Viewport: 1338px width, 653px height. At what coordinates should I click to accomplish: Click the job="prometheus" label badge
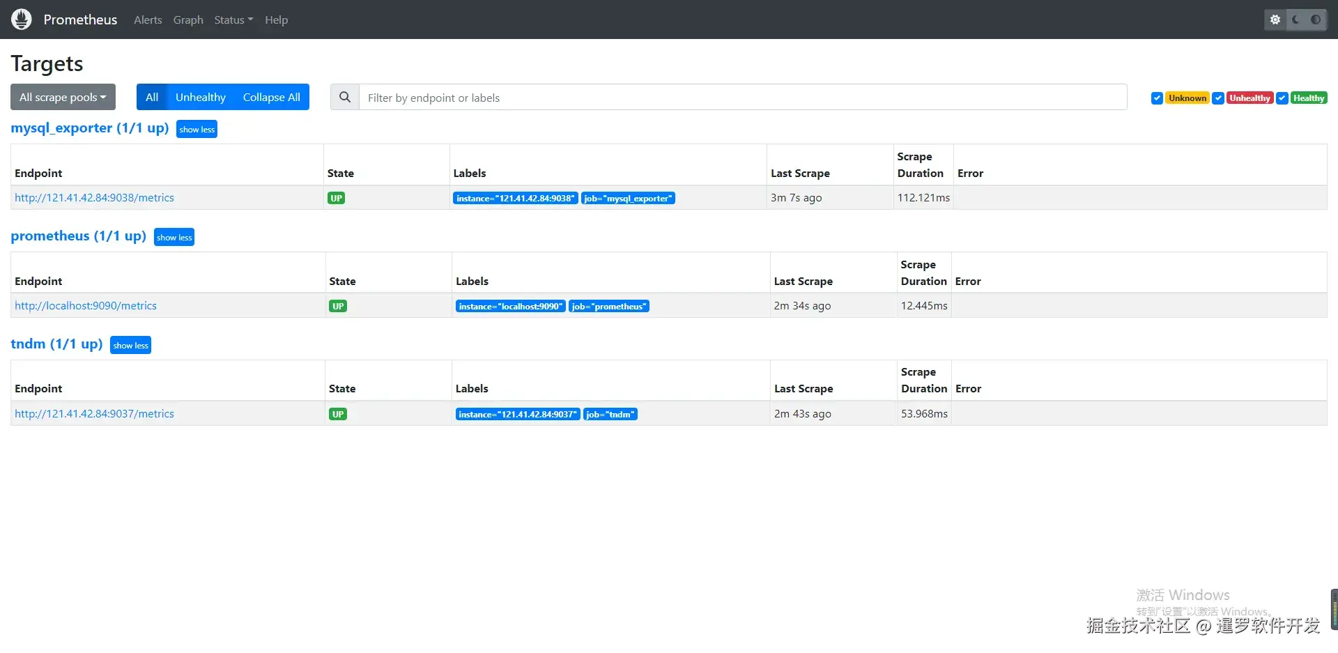[x=610, y=307]
